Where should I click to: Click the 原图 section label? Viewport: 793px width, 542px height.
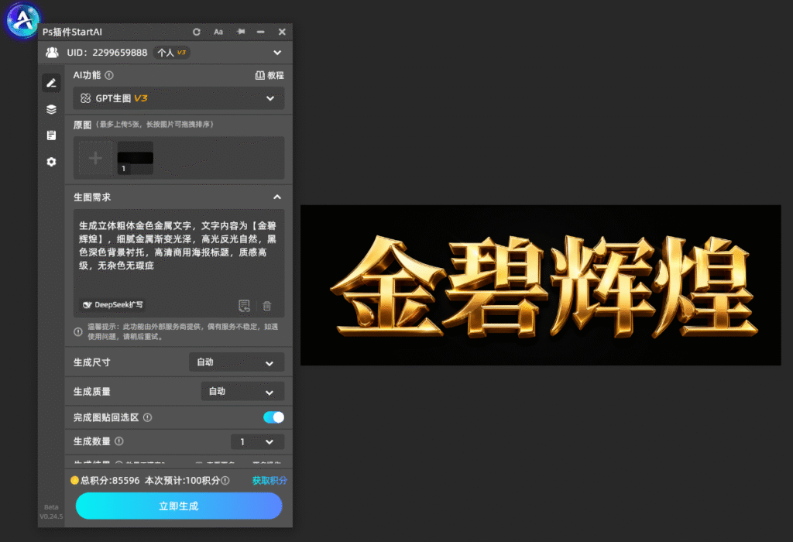(82, 125)
